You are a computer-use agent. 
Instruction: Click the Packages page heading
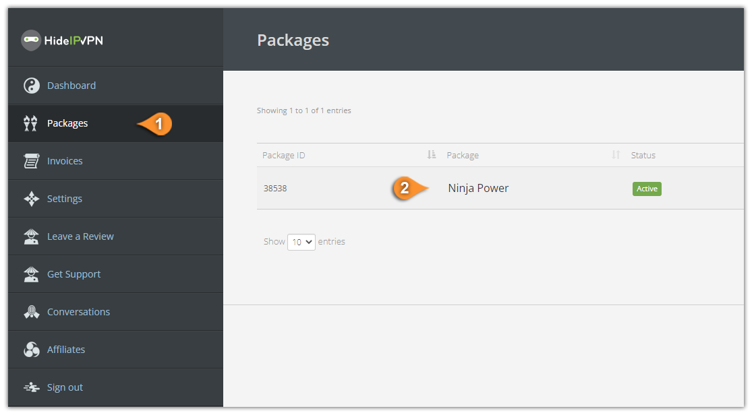point(293,40)
